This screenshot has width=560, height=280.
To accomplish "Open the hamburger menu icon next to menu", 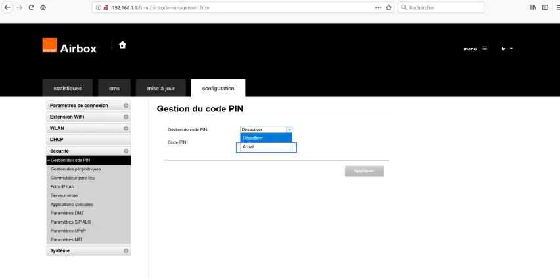I will (x=484, y=49).
